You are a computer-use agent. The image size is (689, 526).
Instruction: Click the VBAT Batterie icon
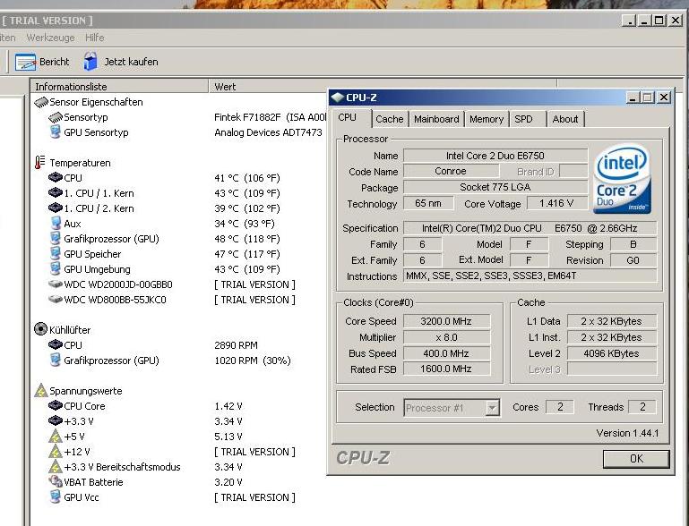click(x=56, y=481)
